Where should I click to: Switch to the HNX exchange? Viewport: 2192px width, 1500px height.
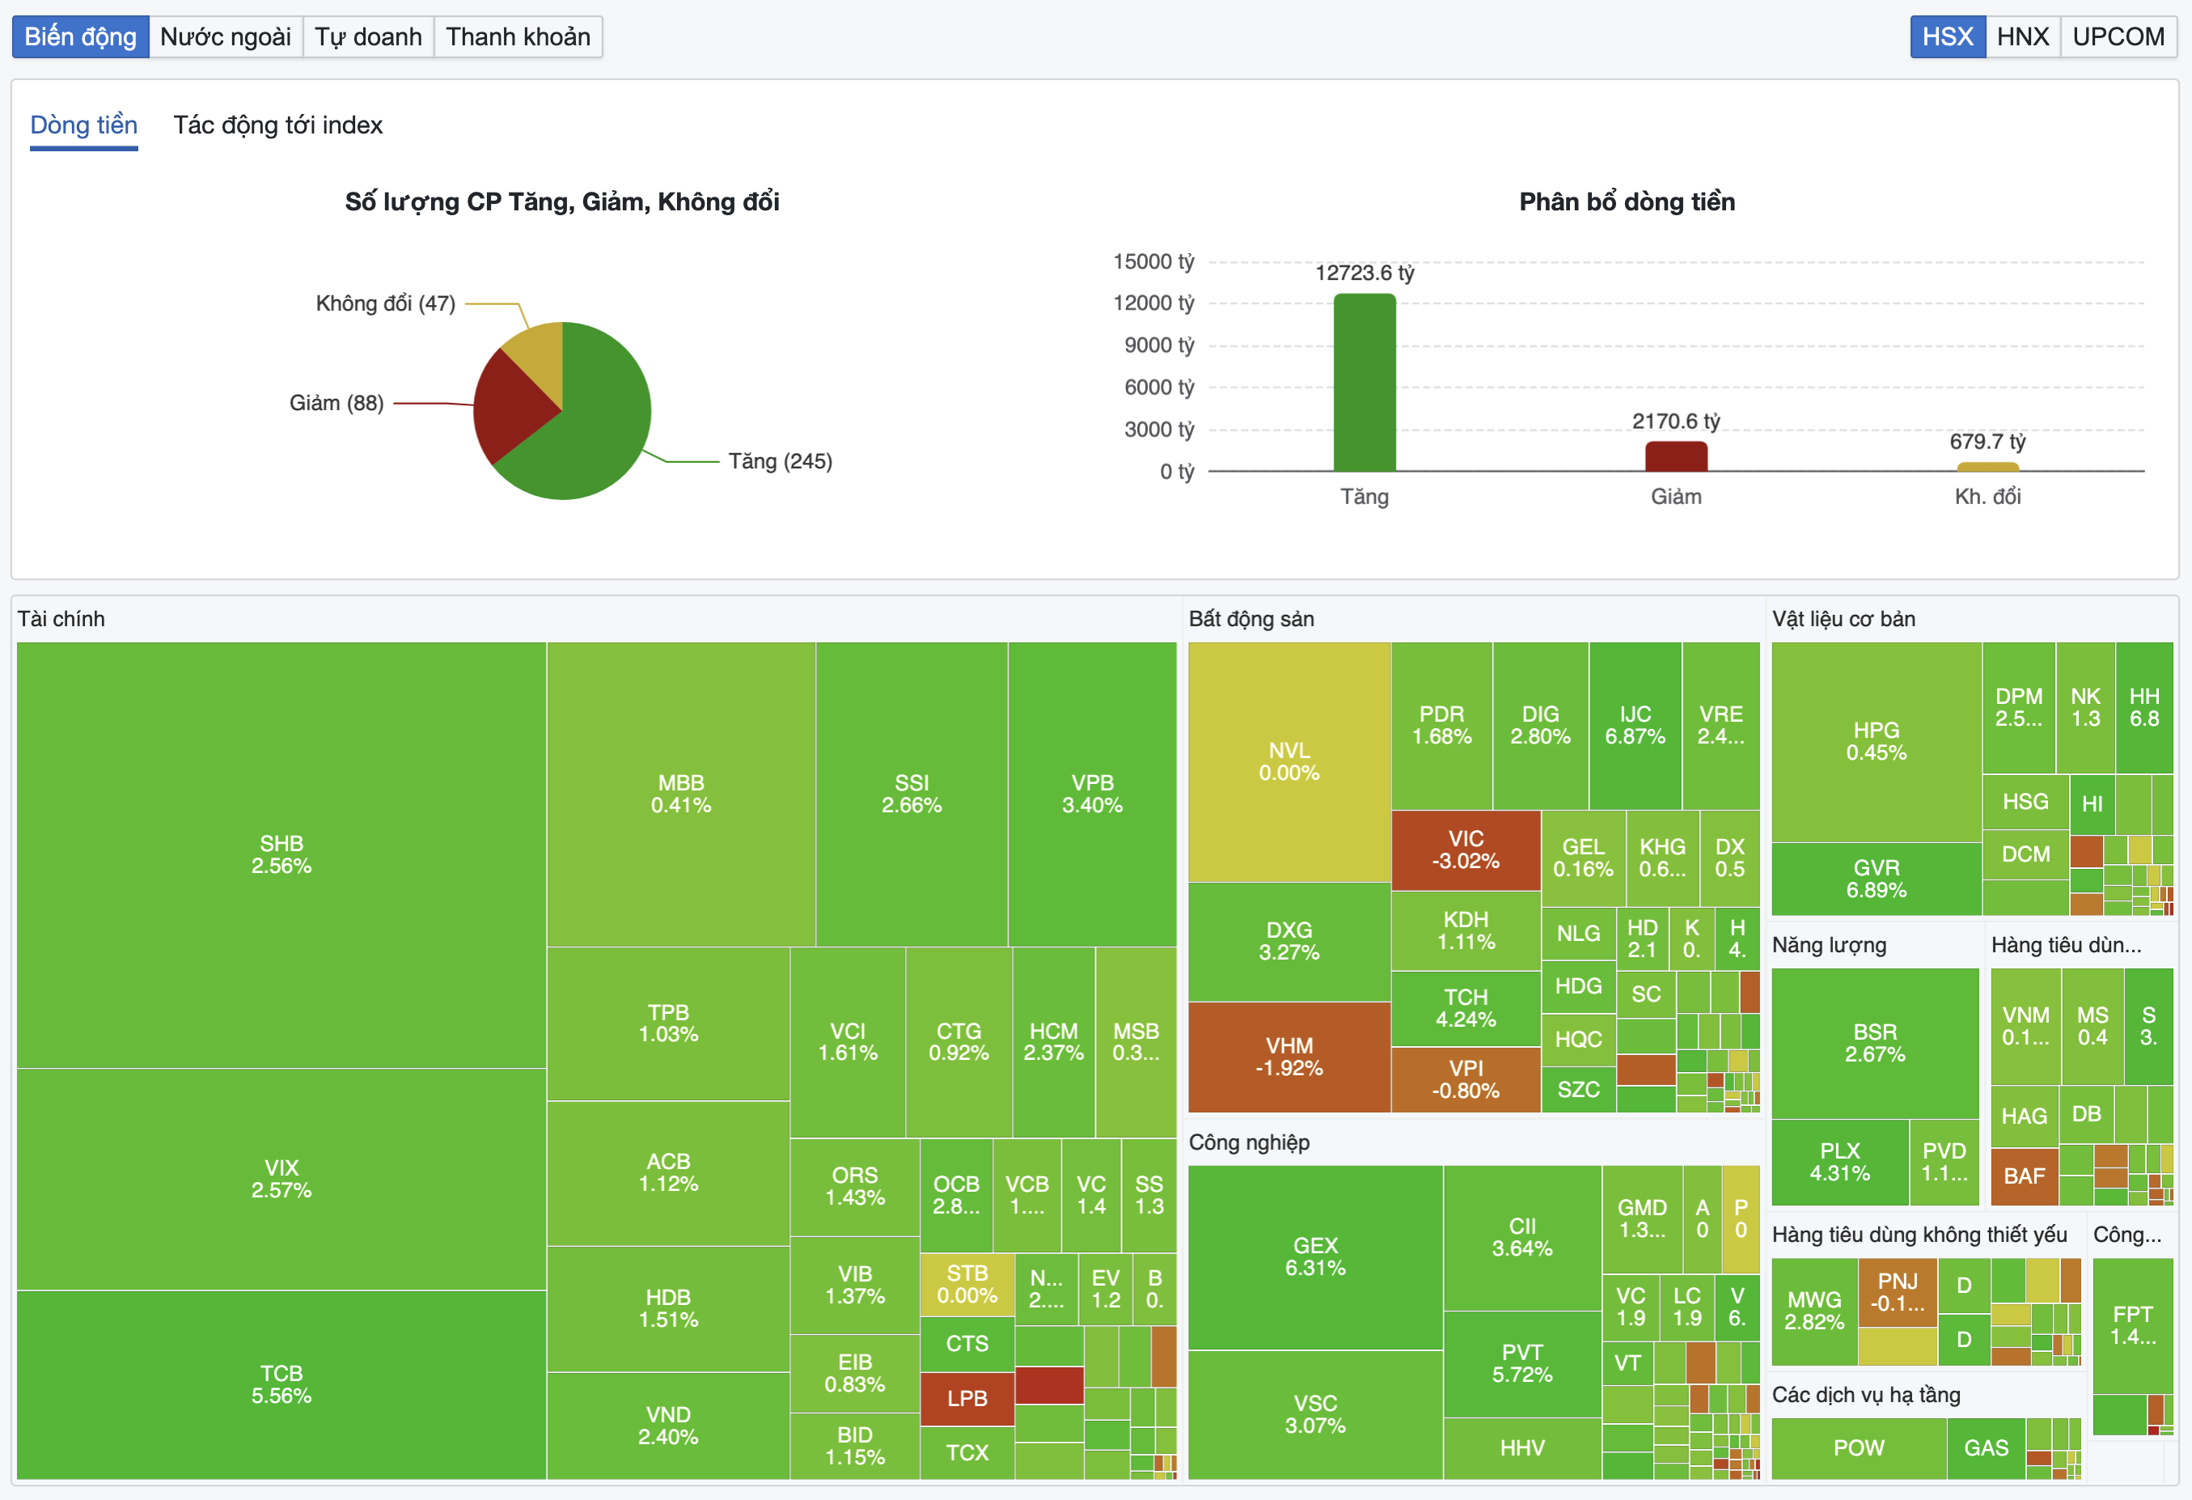point(2022,36)
